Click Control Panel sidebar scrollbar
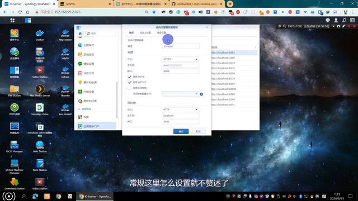 pyautogui.click(x=117, y=100)
